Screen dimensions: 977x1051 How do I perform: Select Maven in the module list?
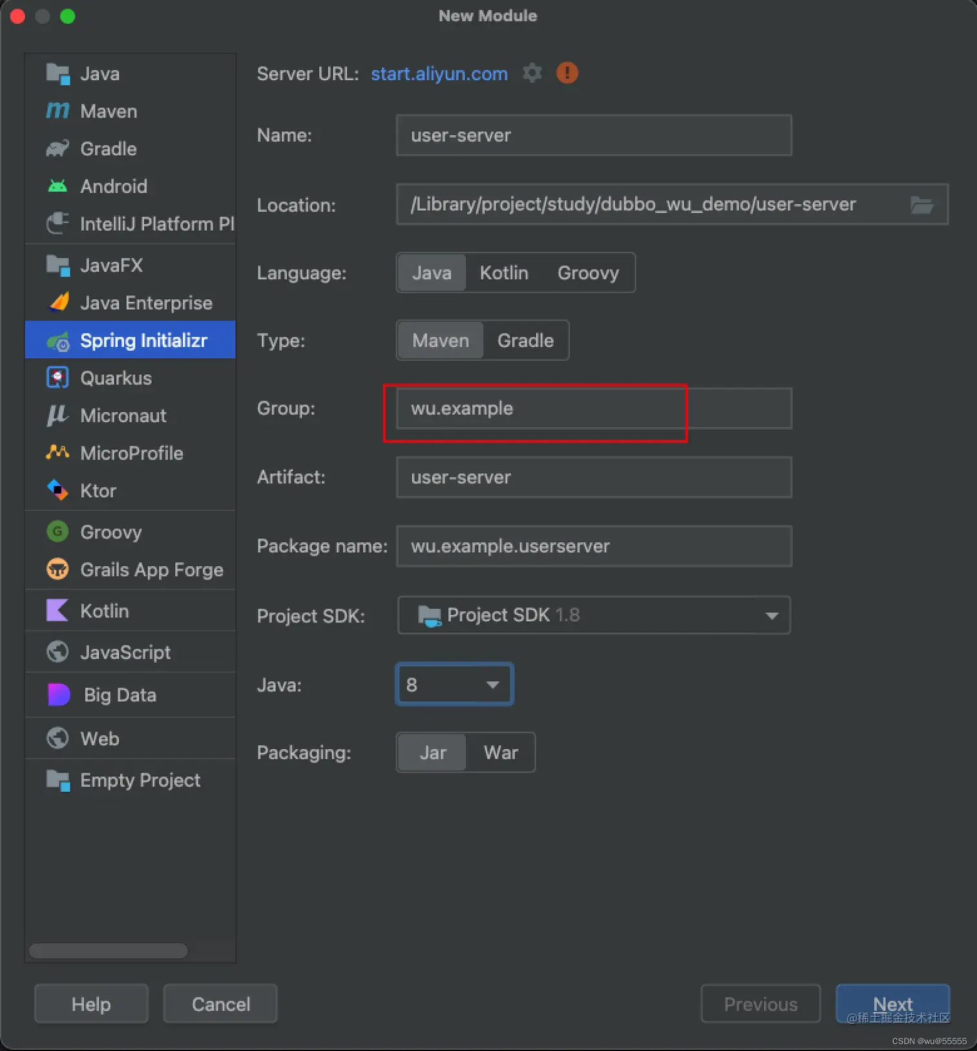point(130,111)
